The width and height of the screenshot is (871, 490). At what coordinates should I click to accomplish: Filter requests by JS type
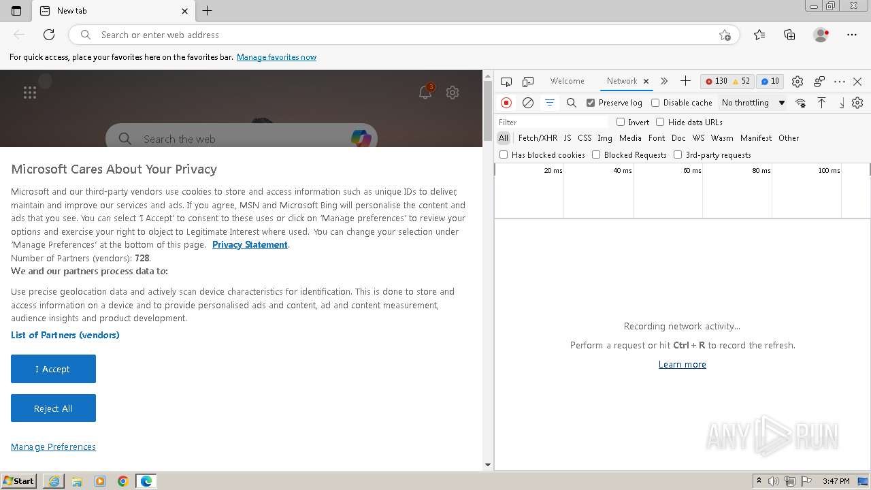[568, 138]
